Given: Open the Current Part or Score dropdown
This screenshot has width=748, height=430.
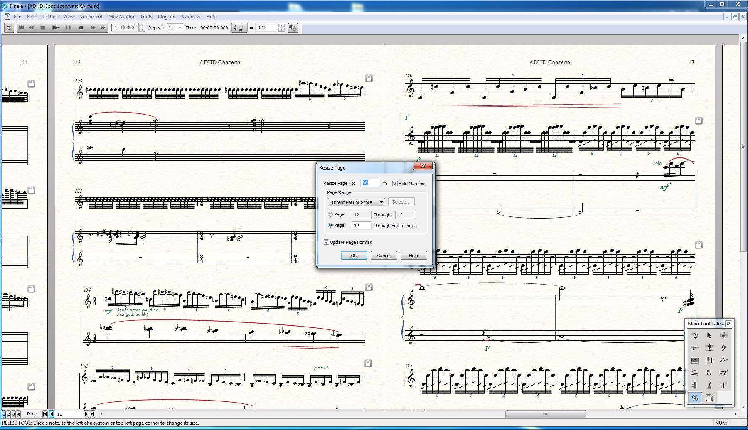Looking at the screenshot, I should pyautogui.click(x=356, y=202).
